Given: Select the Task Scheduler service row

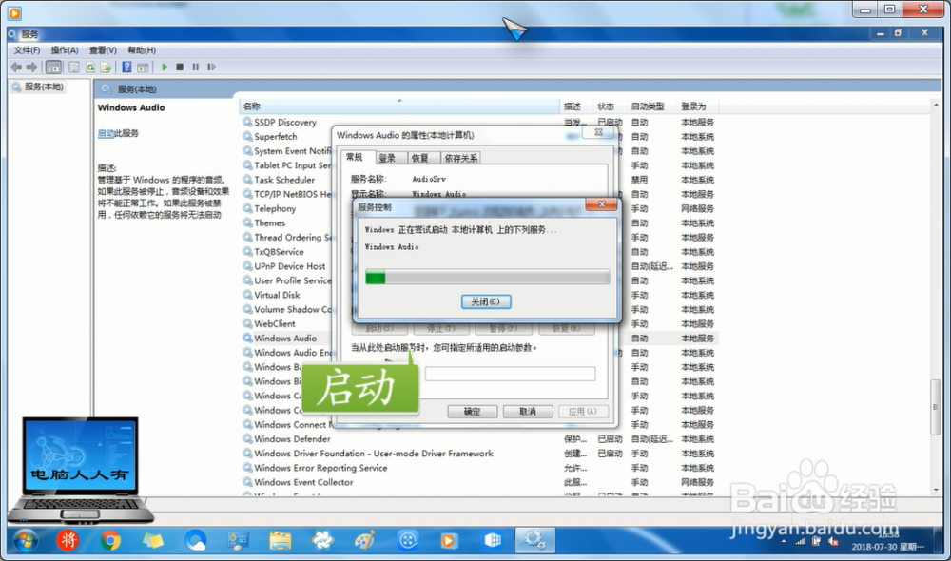Looking at the screenshot, I should point(284,180).
